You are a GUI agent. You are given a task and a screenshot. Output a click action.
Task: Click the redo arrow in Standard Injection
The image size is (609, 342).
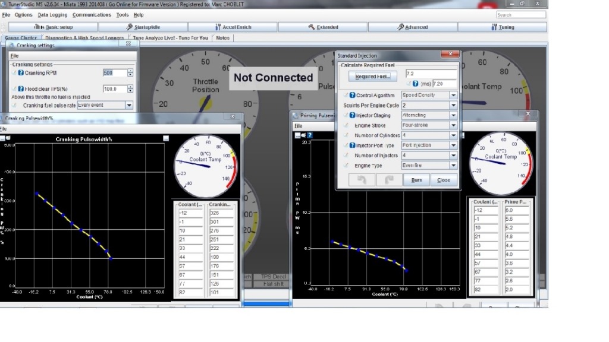coord(389,180)
